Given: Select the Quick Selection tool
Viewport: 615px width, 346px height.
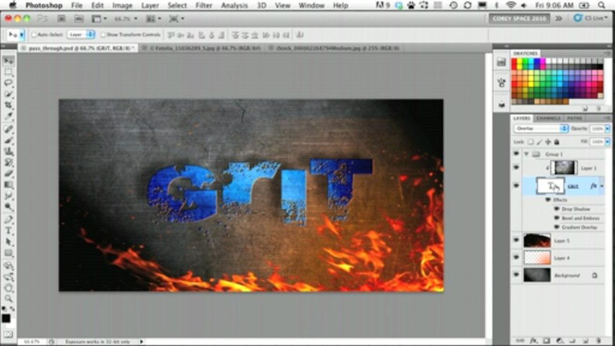Looking at the screenshot, I should pyautogui.click(x=8, y=94).
